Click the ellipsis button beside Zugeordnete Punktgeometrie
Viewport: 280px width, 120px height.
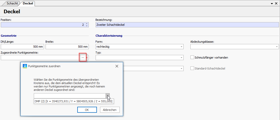click(83, 57)
